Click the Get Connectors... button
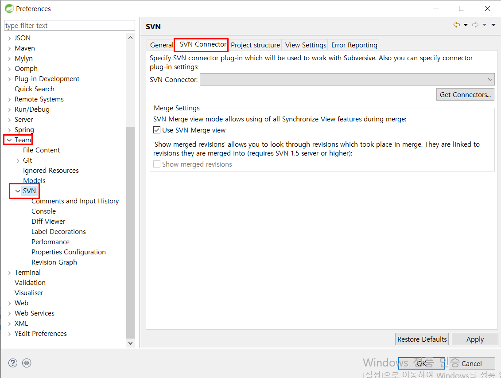This screenshot has width=501, height=378. [x=465, y=94]
